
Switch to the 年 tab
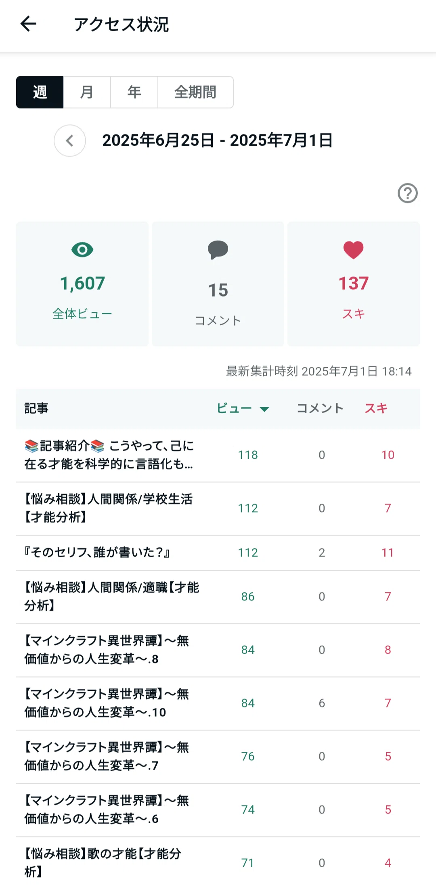pyautogui.click(x=134, y=92)
